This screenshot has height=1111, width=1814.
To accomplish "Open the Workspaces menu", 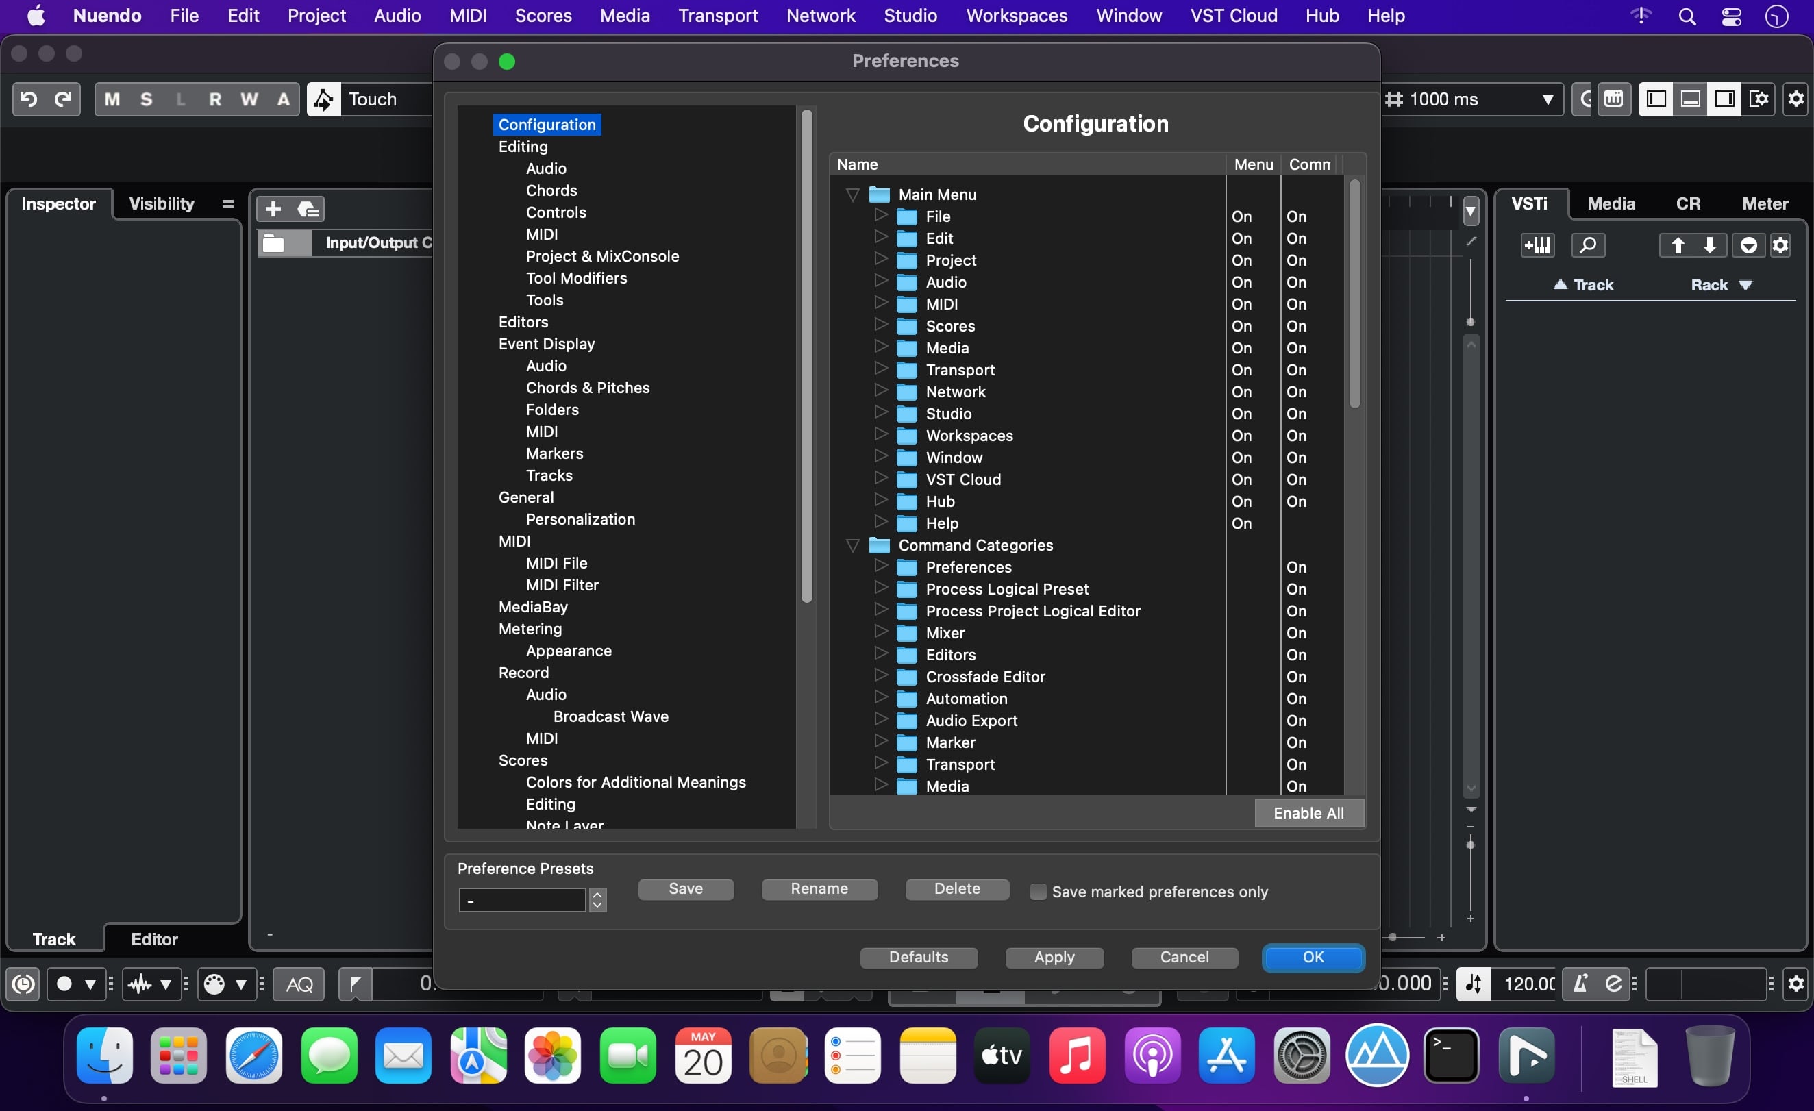I will click(x=1016, y=16).
